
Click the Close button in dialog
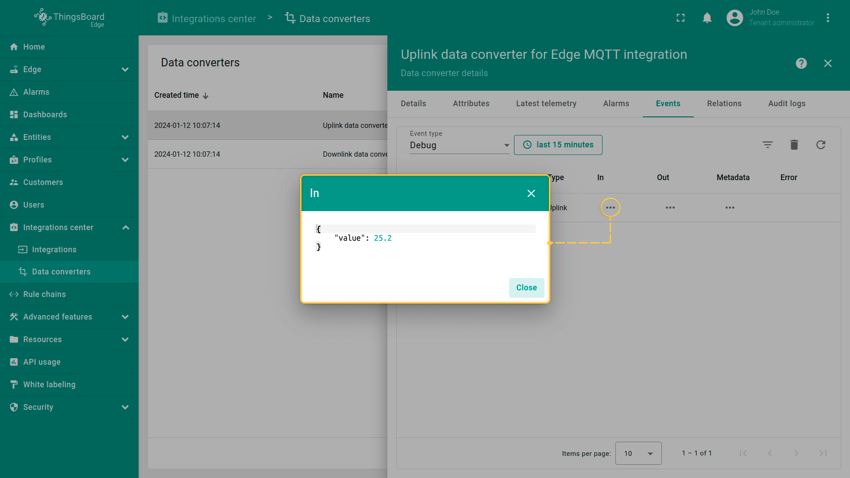[526, 288]
